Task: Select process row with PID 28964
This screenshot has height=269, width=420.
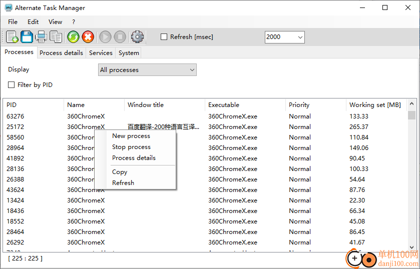Action: point(205,147)
